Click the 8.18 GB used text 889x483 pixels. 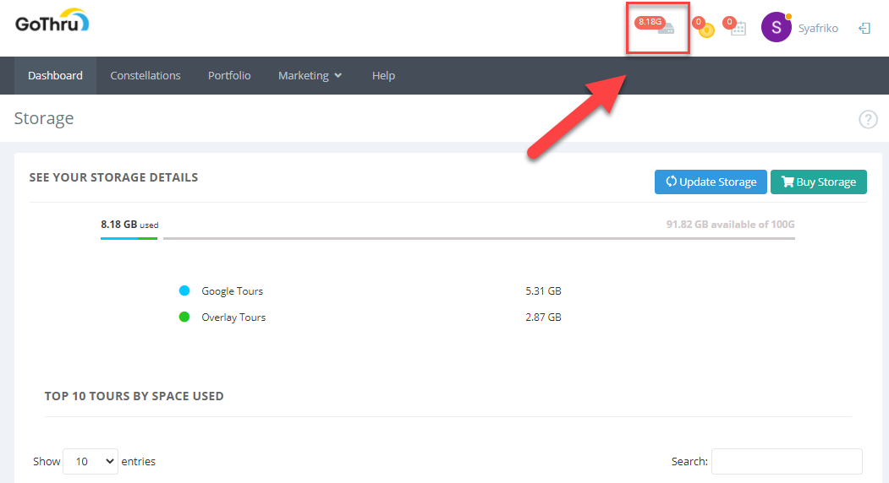coord(129,225)
